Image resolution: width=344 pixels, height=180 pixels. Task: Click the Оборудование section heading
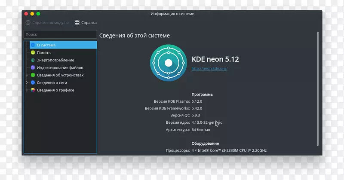click(205, 143)
